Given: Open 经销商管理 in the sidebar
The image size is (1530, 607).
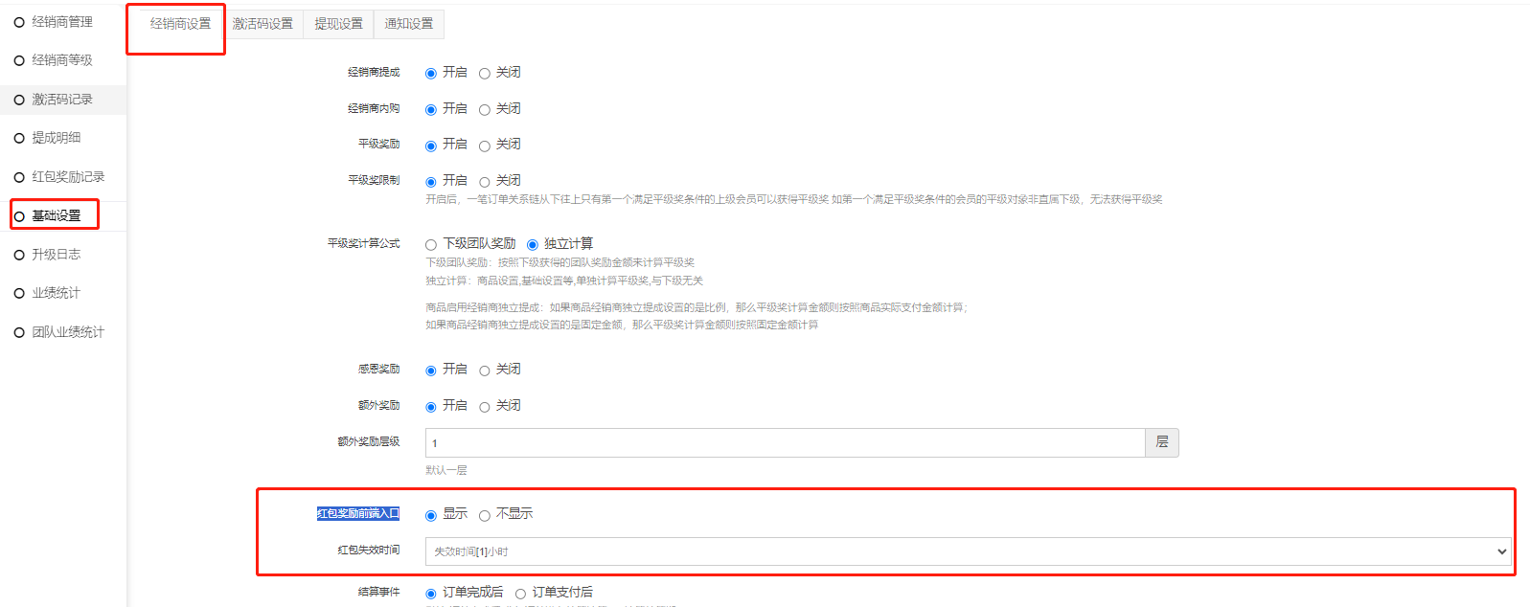Looking at the screenshot, I should coord(61,22).
